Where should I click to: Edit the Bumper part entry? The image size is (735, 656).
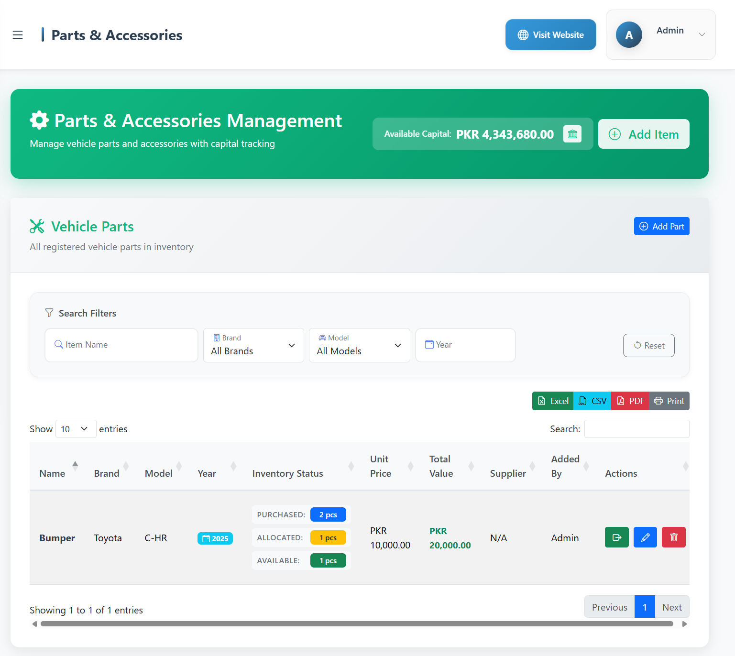click(x=645, y=537)
